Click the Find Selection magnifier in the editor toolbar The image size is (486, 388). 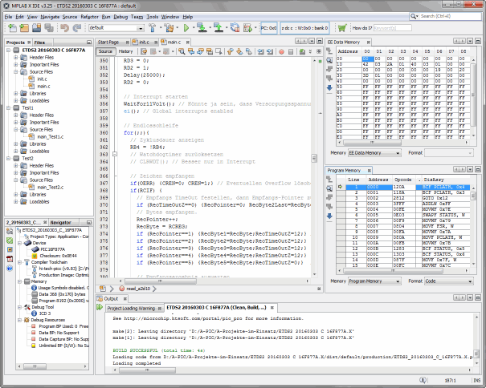(x=182, y=51)
